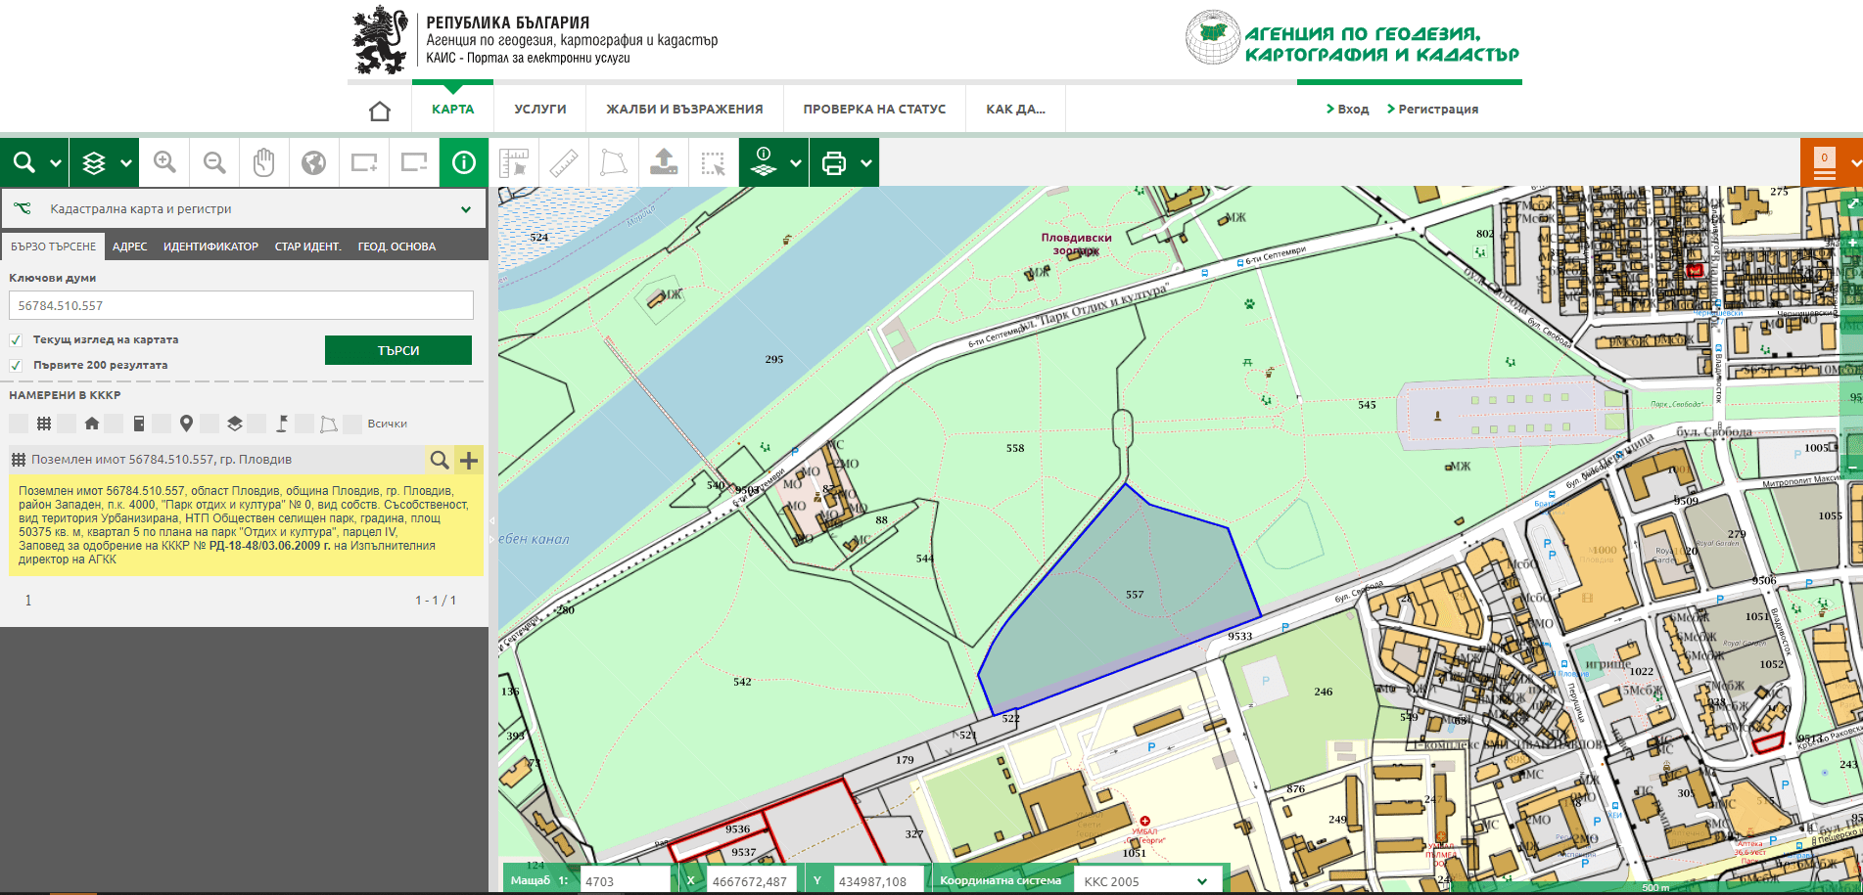Screen dimensions: 1863x895
Task: Toggle the address pin filter checkbox
Action: click(162, 424)
